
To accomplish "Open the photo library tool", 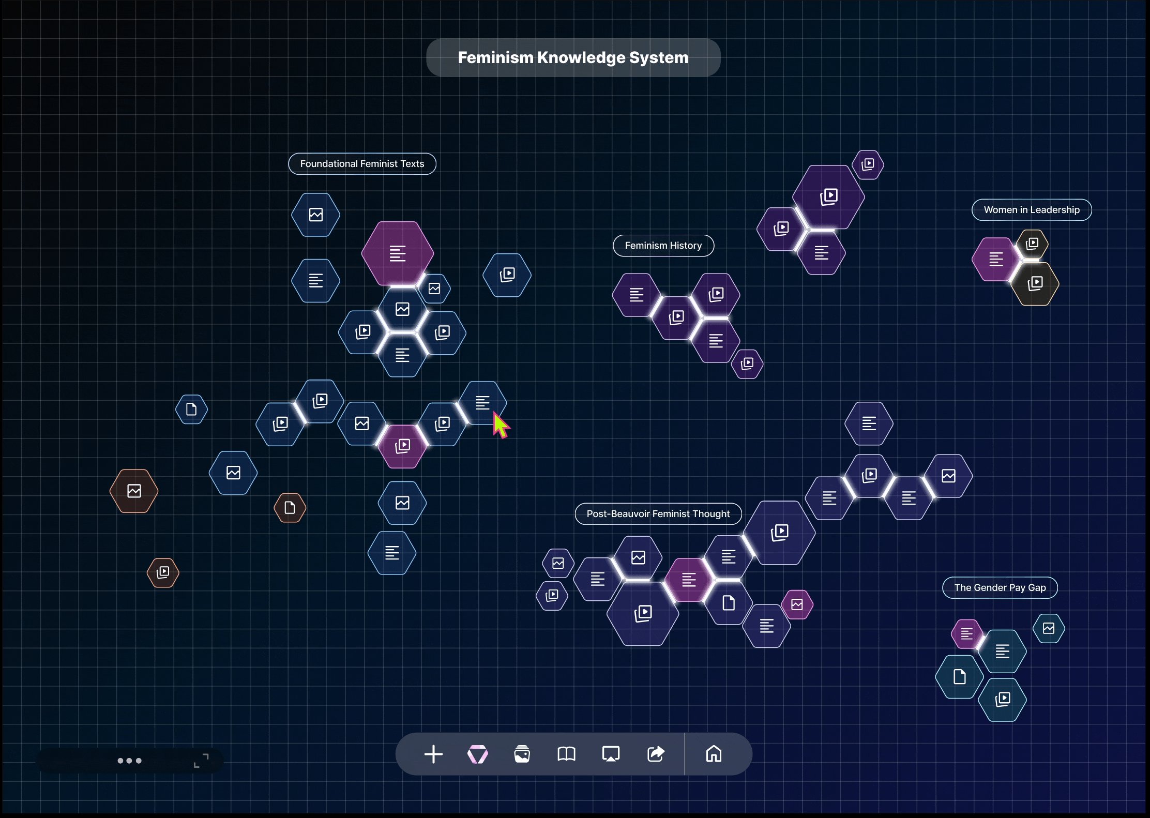I will 522,754.
